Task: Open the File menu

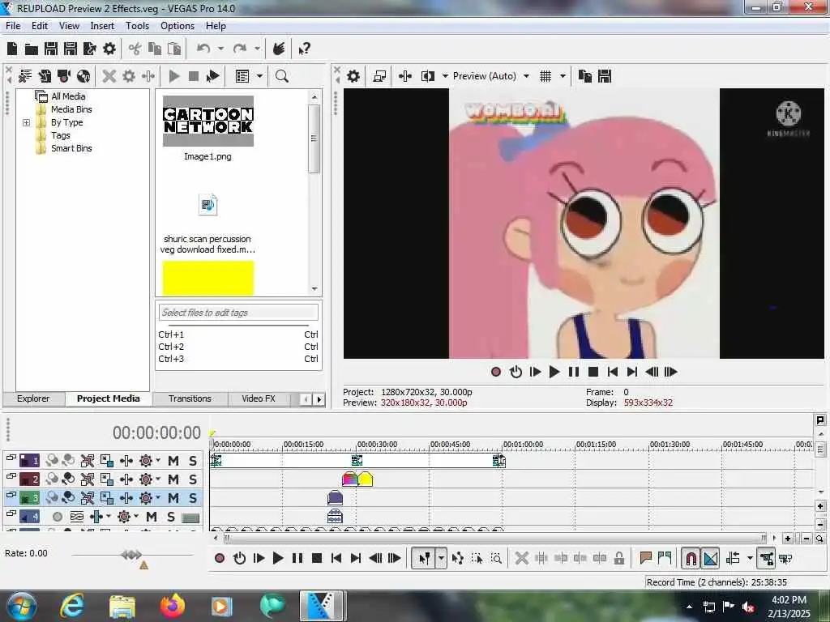Action: pyautogui.click(x=13, y=26)
